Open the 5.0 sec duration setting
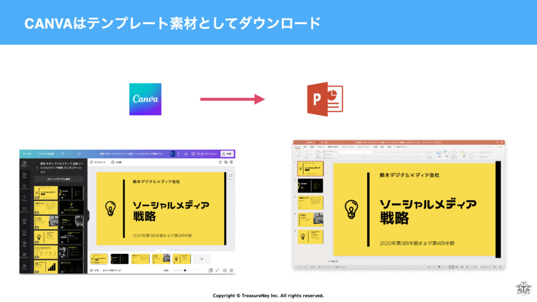The height and width of the screenshot is (302, 537). (116, 163)
